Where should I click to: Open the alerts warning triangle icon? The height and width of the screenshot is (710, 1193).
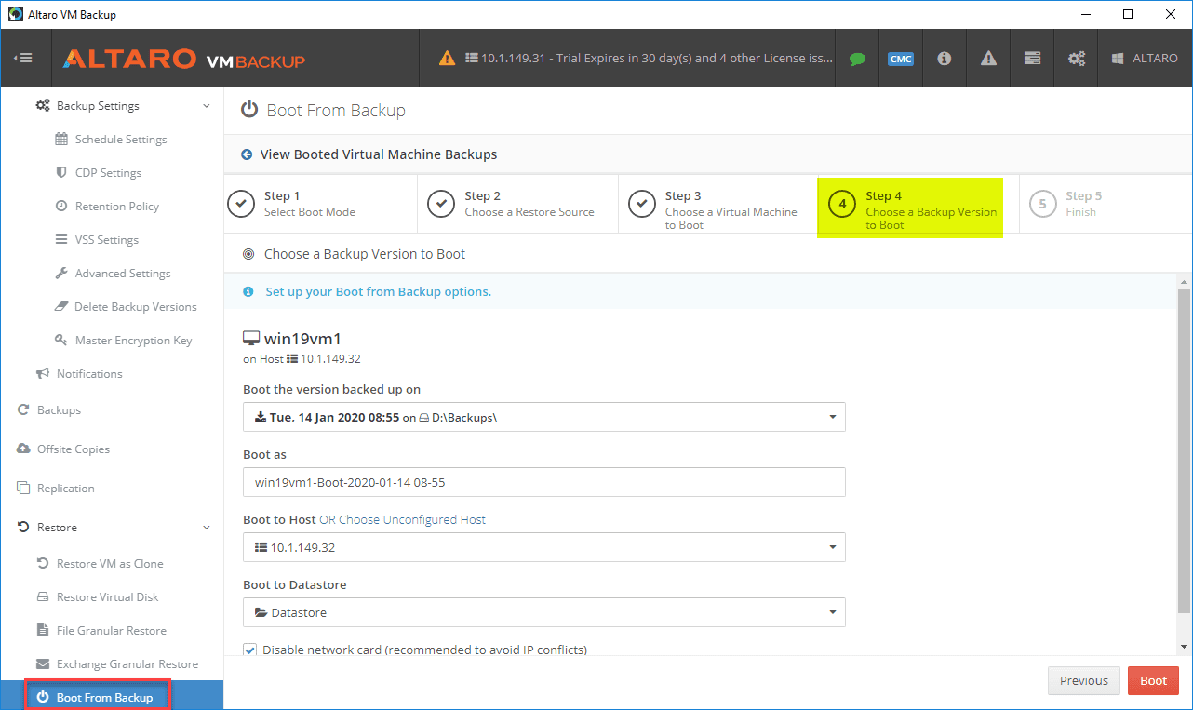tap(988, 59)
